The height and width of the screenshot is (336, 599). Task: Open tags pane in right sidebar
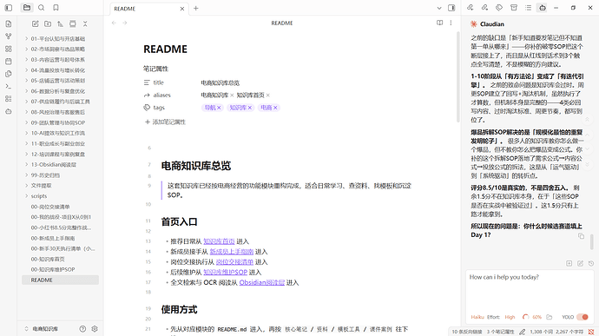499,8
